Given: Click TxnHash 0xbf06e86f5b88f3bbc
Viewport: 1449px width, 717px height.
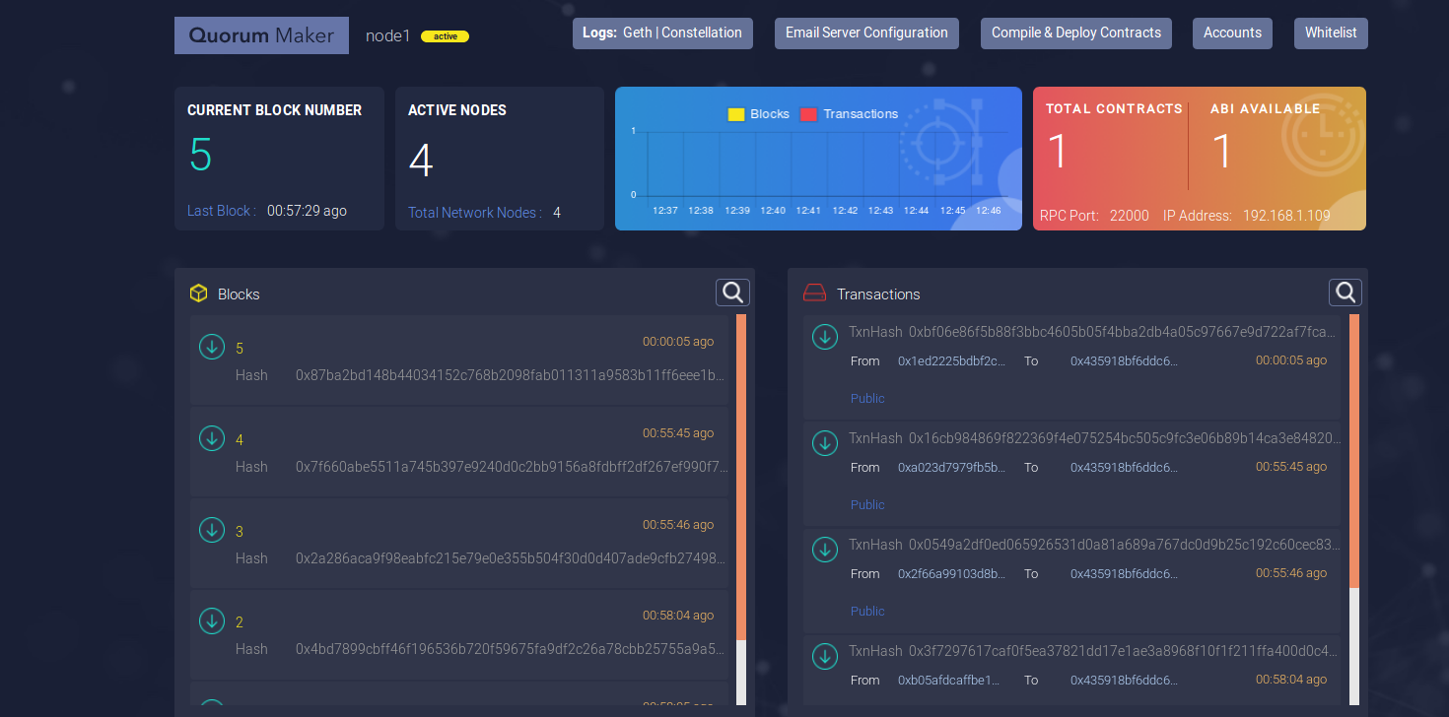Looking at the screenshot, I should pyautogui.click(x=1094, y=332).
